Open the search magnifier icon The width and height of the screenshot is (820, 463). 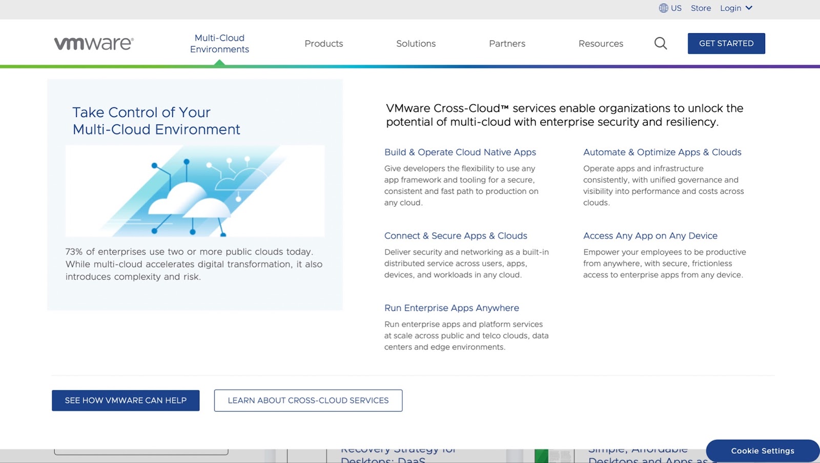661,43
